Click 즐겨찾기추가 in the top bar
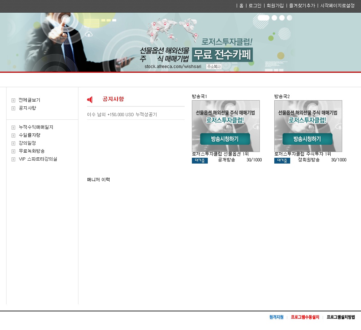Viewport: 361px width, 330px height. pos(302,6)
